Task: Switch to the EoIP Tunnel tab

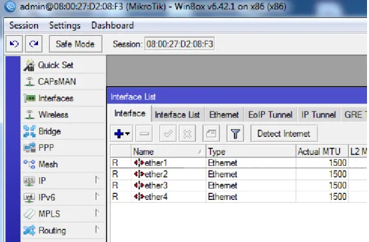Action: 270,114
